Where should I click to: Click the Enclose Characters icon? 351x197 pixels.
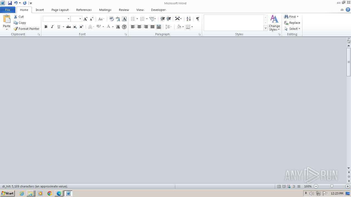[124, 27]
